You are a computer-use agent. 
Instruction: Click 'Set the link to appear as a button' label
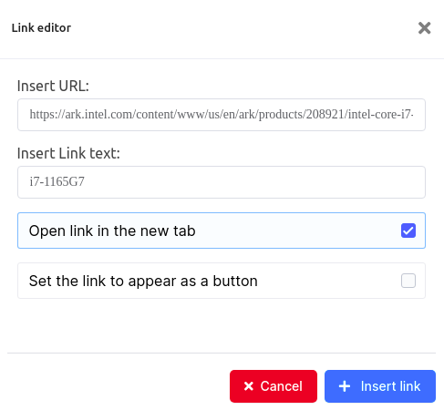(143, 281)
